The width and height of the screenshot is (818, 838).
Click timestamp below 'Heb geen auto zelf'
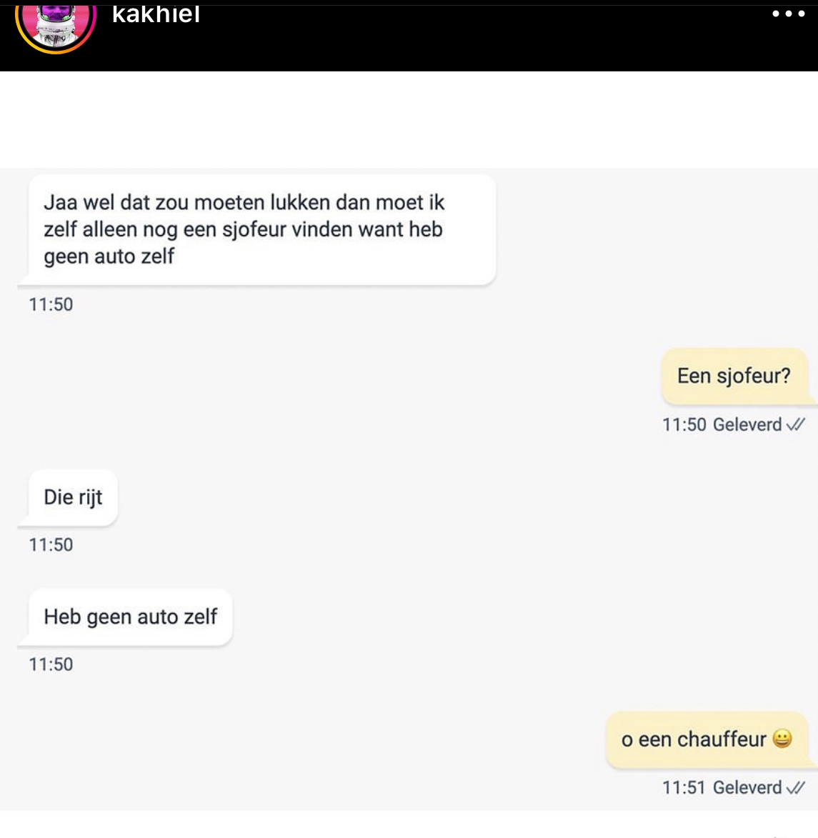point(51,664)
